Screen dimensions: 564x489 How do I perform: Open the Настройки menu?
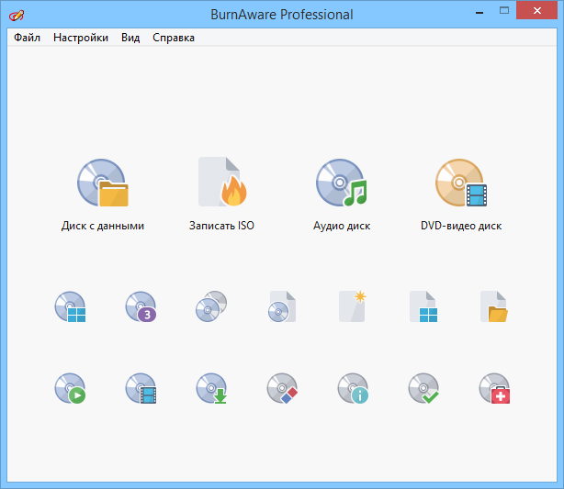tap(81, 38)
